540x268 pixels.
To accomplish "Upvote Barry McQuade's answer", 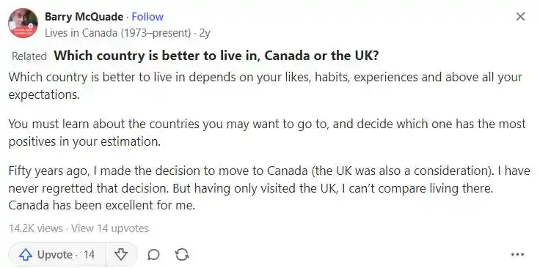I will pyautogui.click(x=57, y=255).
